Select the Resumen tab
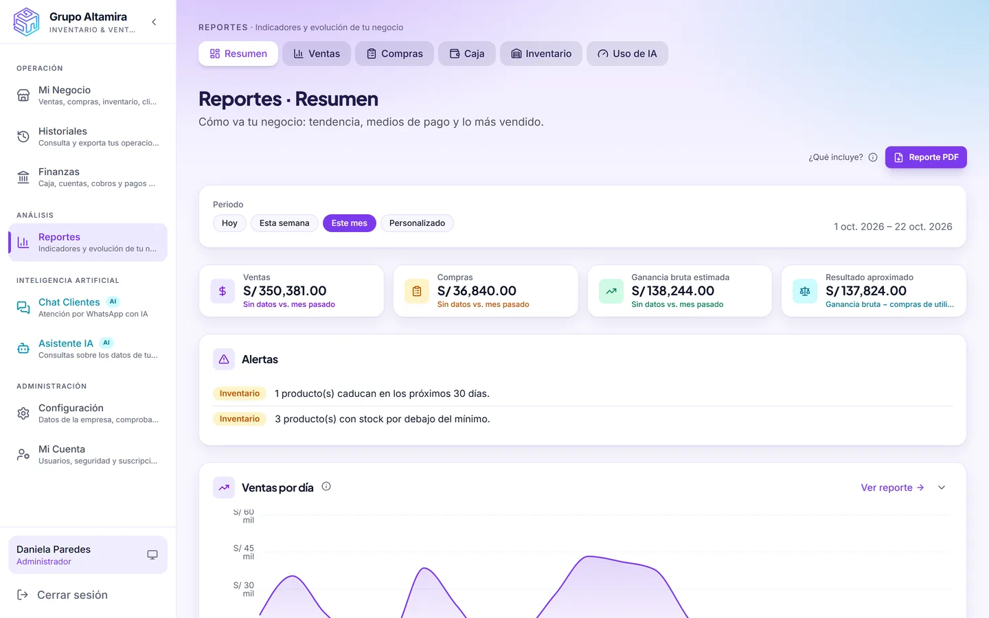Screen dimensions: 989x618 coord(238,54)
